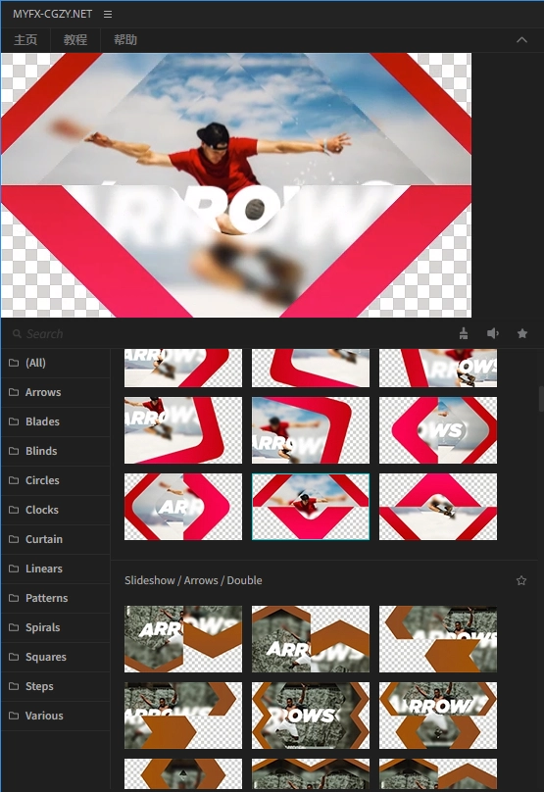Image resolution: width=544 pixels, height=792 pixels.
Task: Select the (All) category folder
Action: [x=55, y=363]
